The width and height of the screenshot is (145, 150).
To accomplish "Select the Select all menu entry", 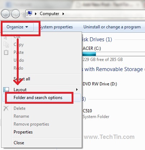I will pos(22,79).
